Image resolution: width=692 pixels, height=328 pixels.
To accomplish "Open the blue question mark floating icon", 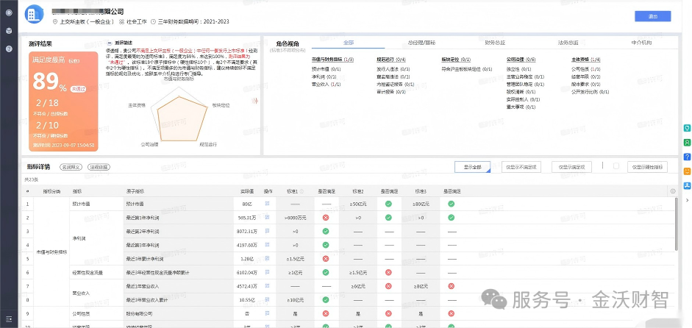I will pyautogui.click(x=687, y=157).
